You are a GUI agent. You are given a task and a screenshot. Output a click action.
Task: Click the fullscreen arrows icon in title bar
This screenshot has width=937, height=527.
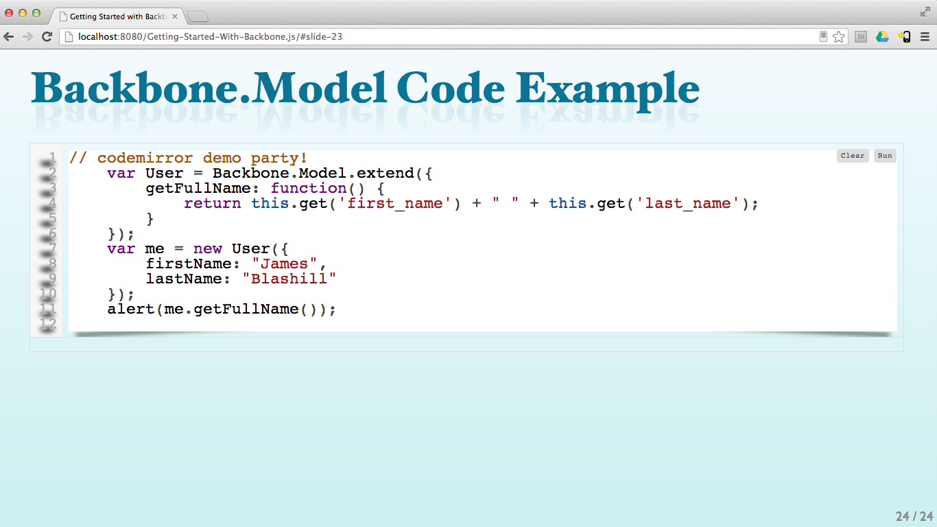coord(925,12)
